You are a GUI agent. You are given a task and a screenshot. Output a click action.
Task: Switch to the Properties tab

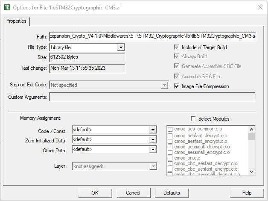pos(16,21)
